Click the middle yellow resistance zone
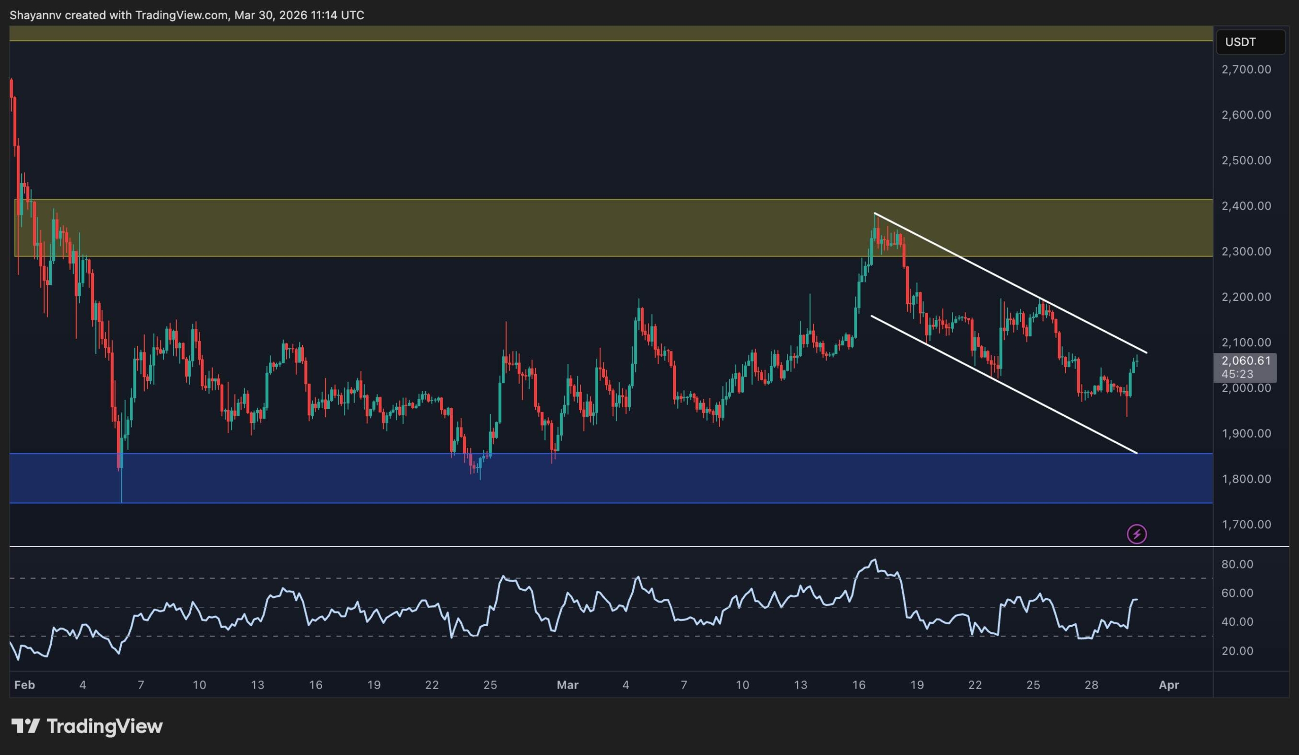 (516, 228)
